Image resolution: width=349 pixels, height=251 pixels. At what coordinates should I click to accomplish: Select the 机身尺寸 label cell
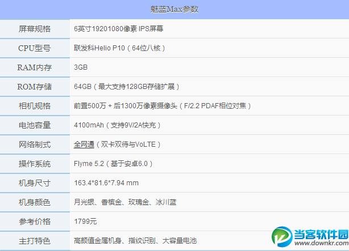[35, 183]
